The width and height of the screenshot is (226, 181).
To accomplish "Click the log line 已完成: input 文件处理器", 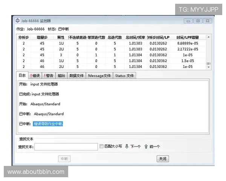I will click(39, 94).
